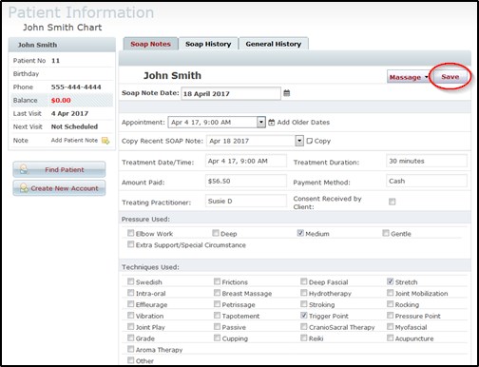Viewport: 479px width, 367px height.
Task: Click Create New Account button
Action: tap(59, 188)
